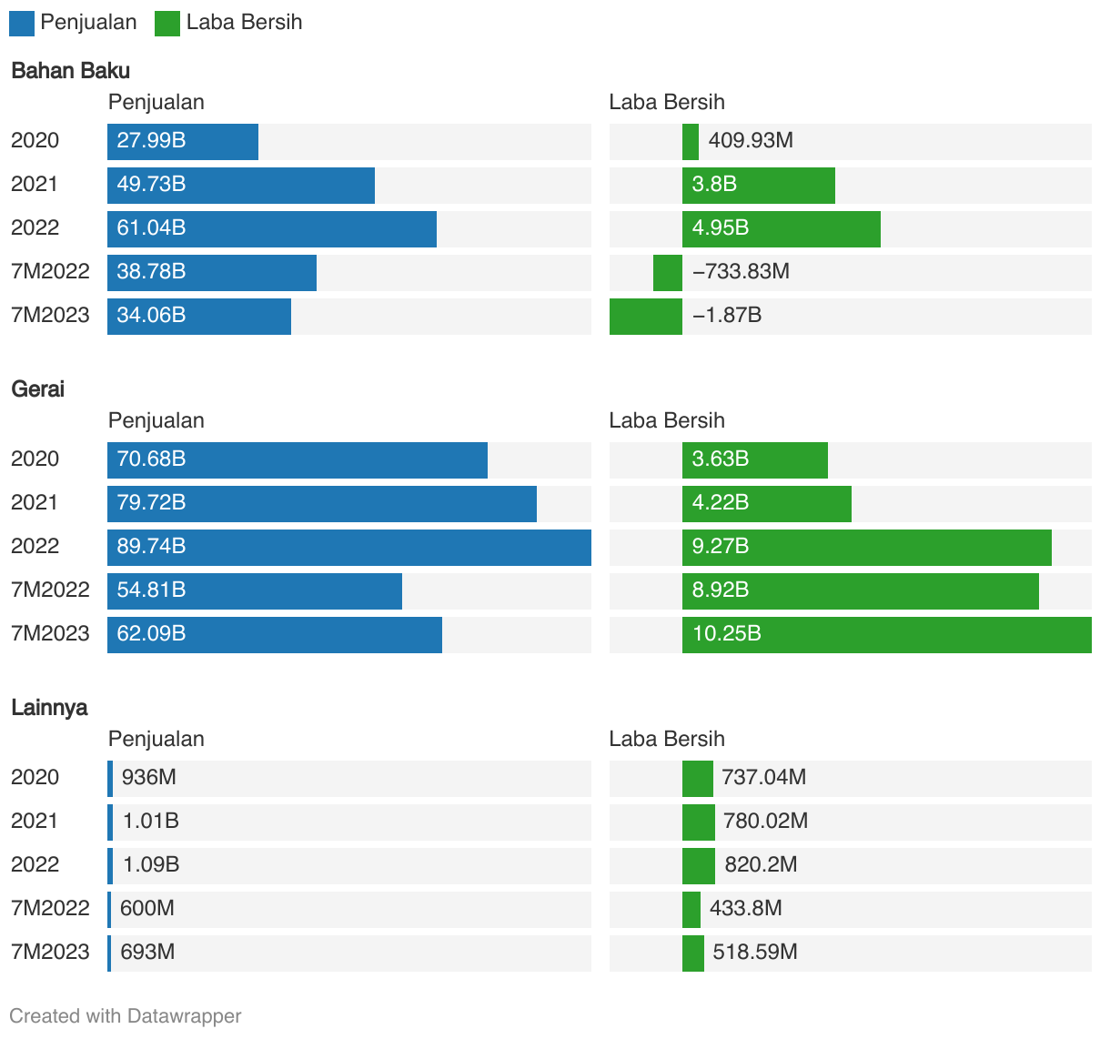This screenshot has height=1039, width=1110.
Task: Click the 70.68B Gerai sales bar
Action: coord(298,460)
